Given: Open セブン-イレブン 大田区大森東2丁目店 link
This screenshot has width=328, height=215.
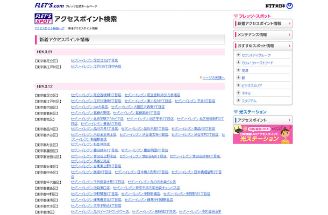Looking at the screenshot, I should [138, 107].
